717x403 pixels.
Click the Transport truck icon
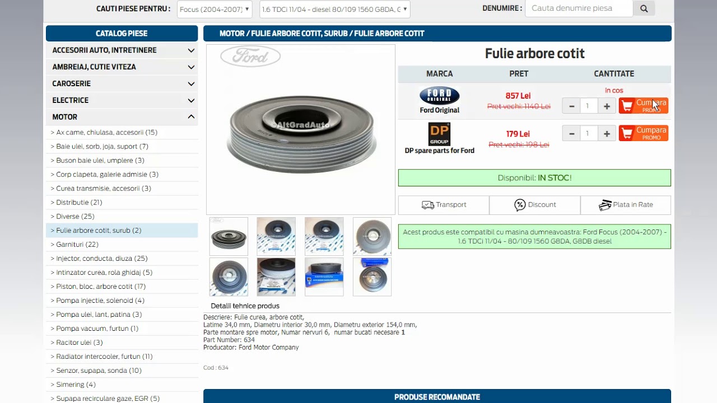tap(428, 205)
